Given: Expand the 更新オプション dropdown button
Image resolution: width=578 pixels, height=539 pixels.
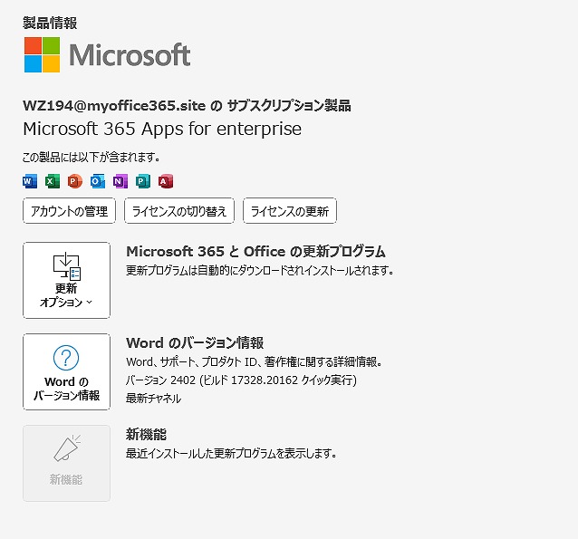Looking at the screenshot, I should pyautogui.click(x=66, y=280).
